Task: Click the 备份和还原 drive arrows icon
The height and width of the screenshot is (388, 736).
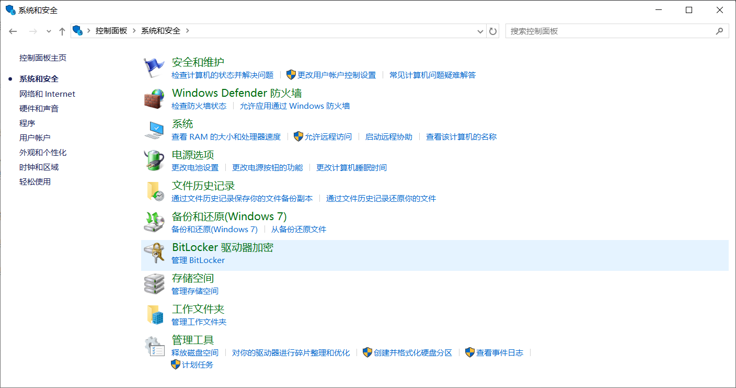Action: click(154, 222)
